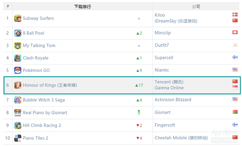The image size is (242, 147).
Task: Click the Finland flag beside Fingersoft
Action: [x=235, y=125]
